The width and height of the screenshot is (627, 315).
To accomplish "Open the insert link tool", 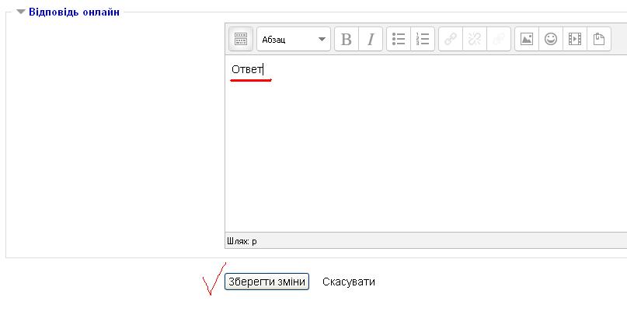I will 451,39.
